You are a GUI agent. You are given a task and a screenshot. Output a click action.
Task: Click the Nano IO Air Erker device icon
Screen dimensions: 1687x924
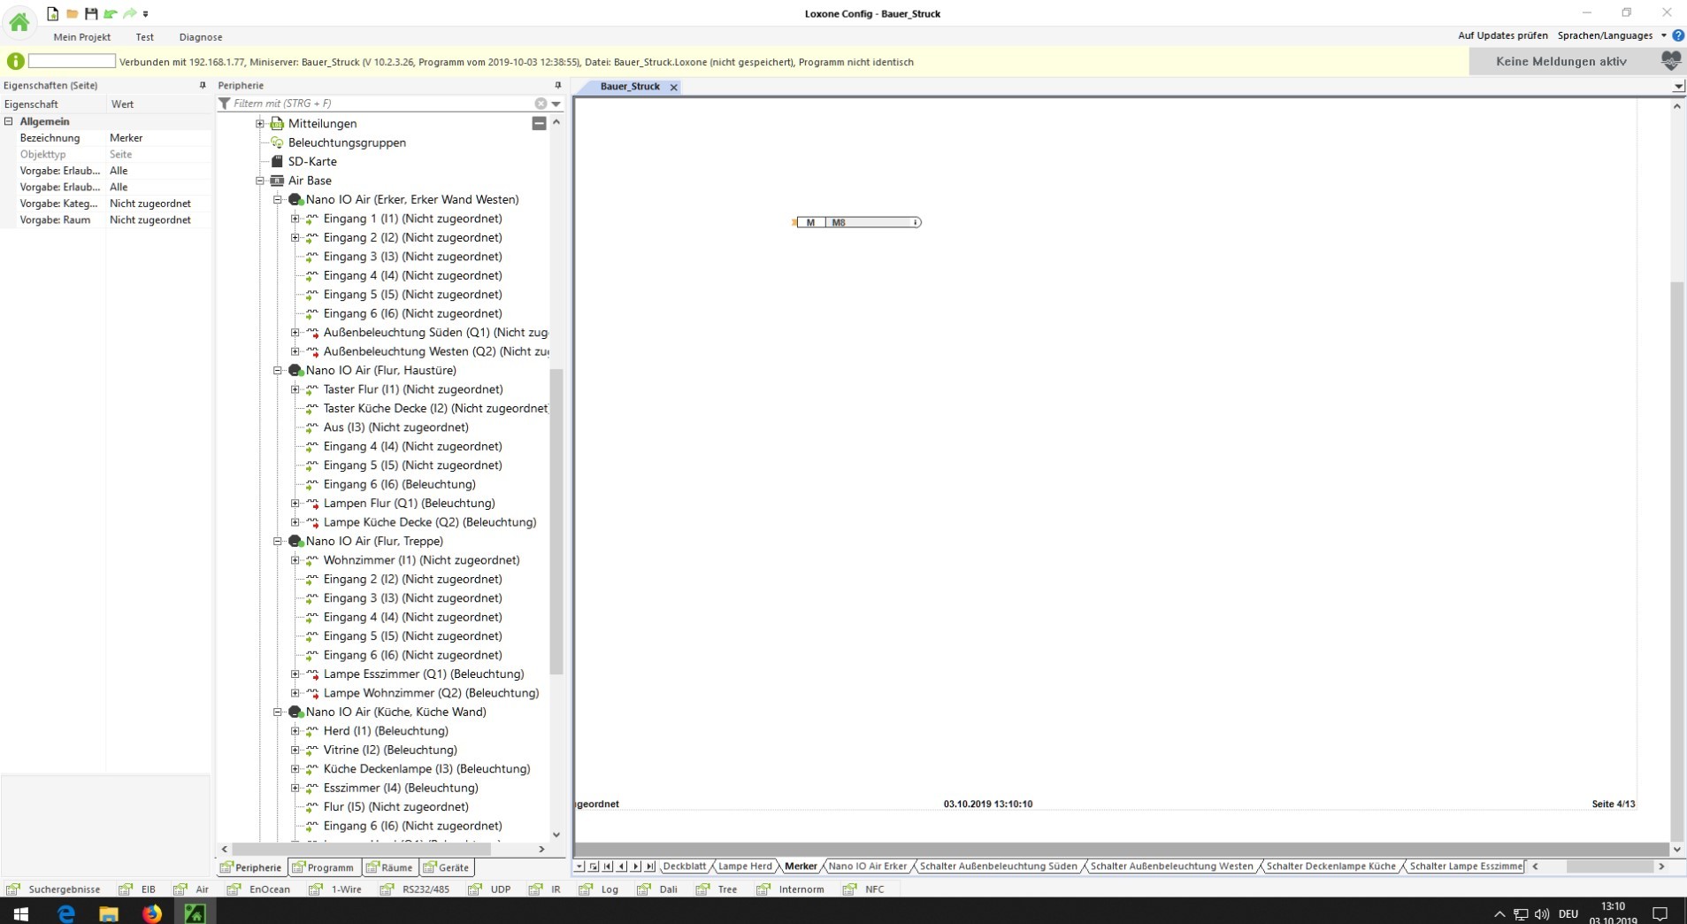tap(295, 200)
